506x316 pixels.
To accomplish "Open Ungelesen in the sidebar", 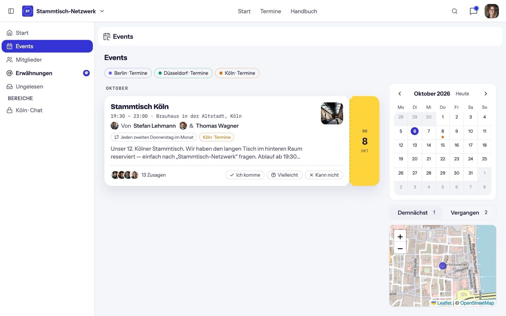I will [47, 87].
